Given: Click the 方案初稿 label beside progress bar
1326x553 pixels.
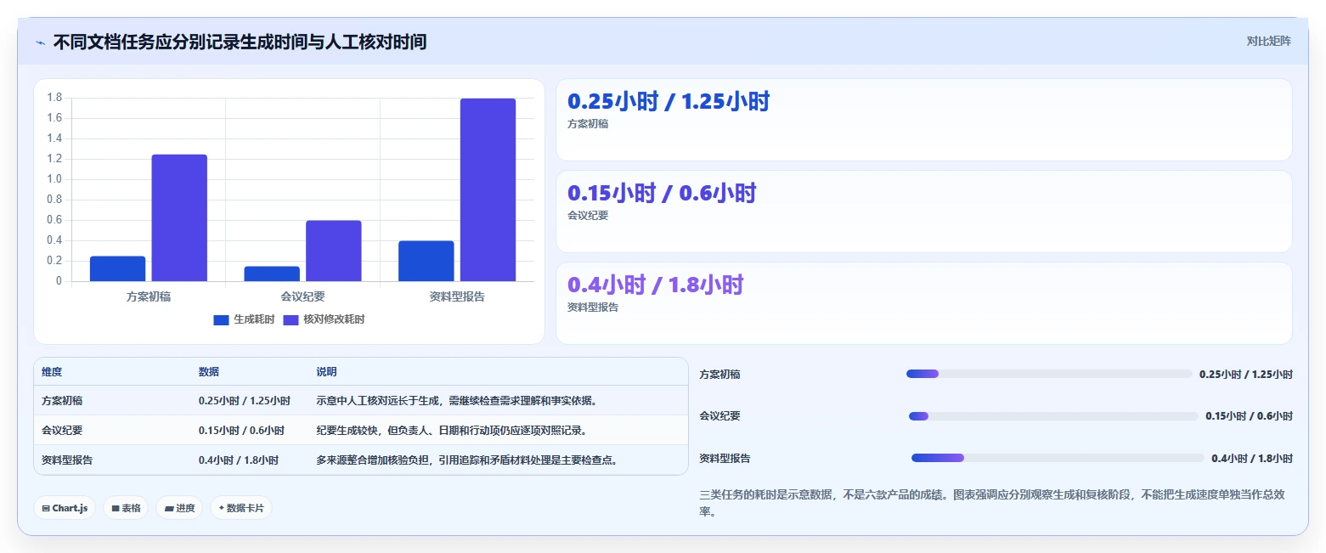Looking at the screenshot, I should point(719,375).
